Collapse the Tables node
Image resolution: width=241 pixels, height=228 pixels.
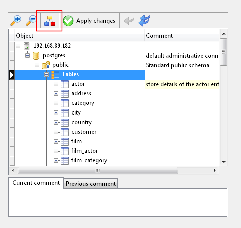(47, 75)
